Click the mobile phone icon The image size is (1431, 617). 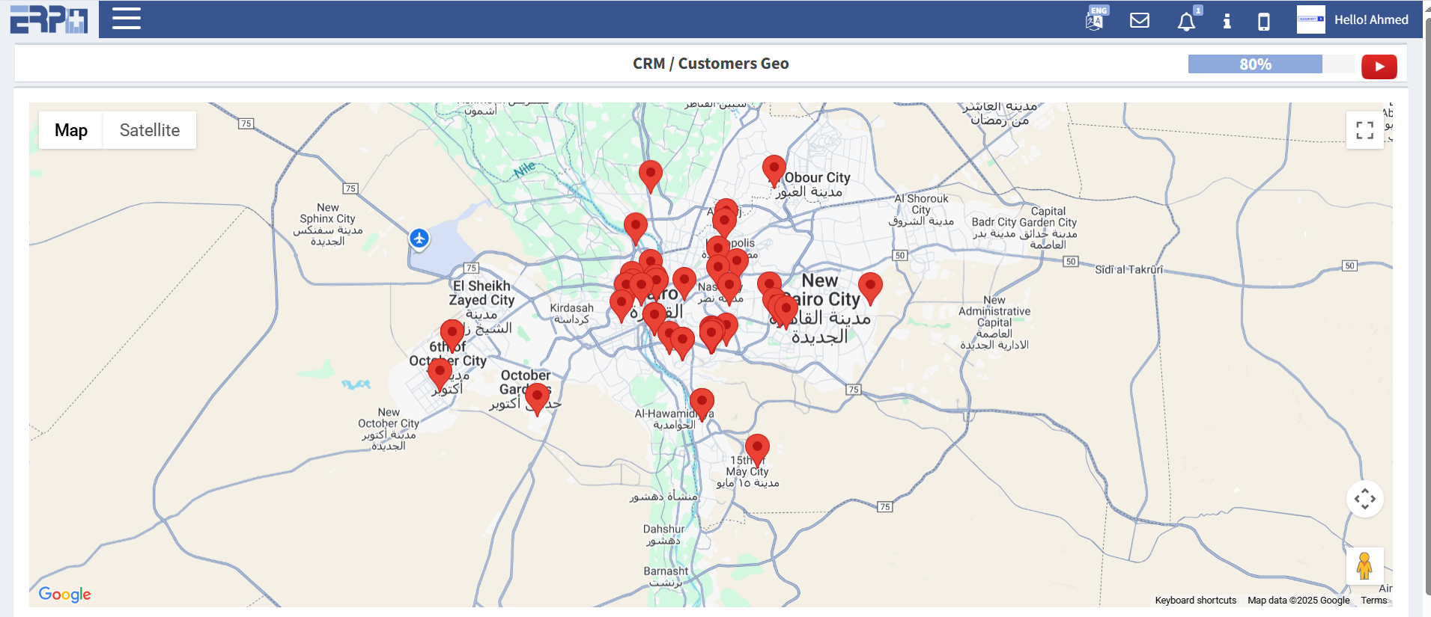[1263, 21]
